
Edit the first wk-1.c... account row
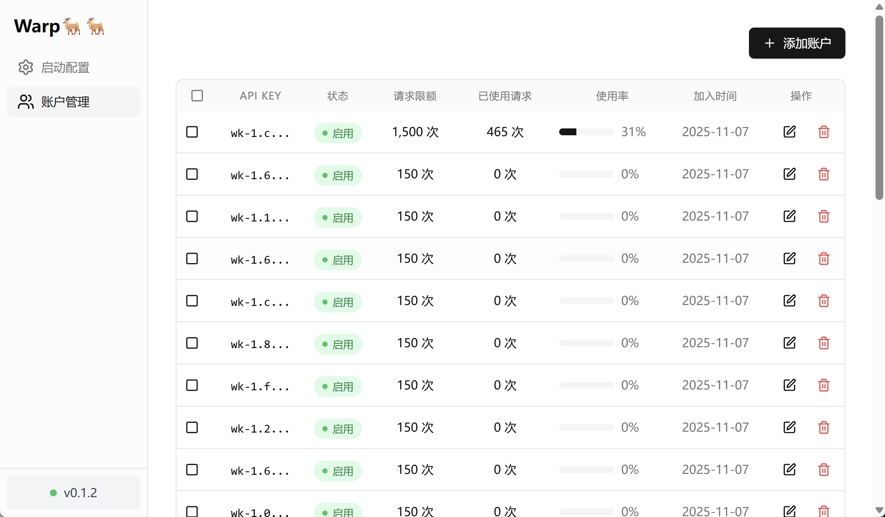pos(789,132)
